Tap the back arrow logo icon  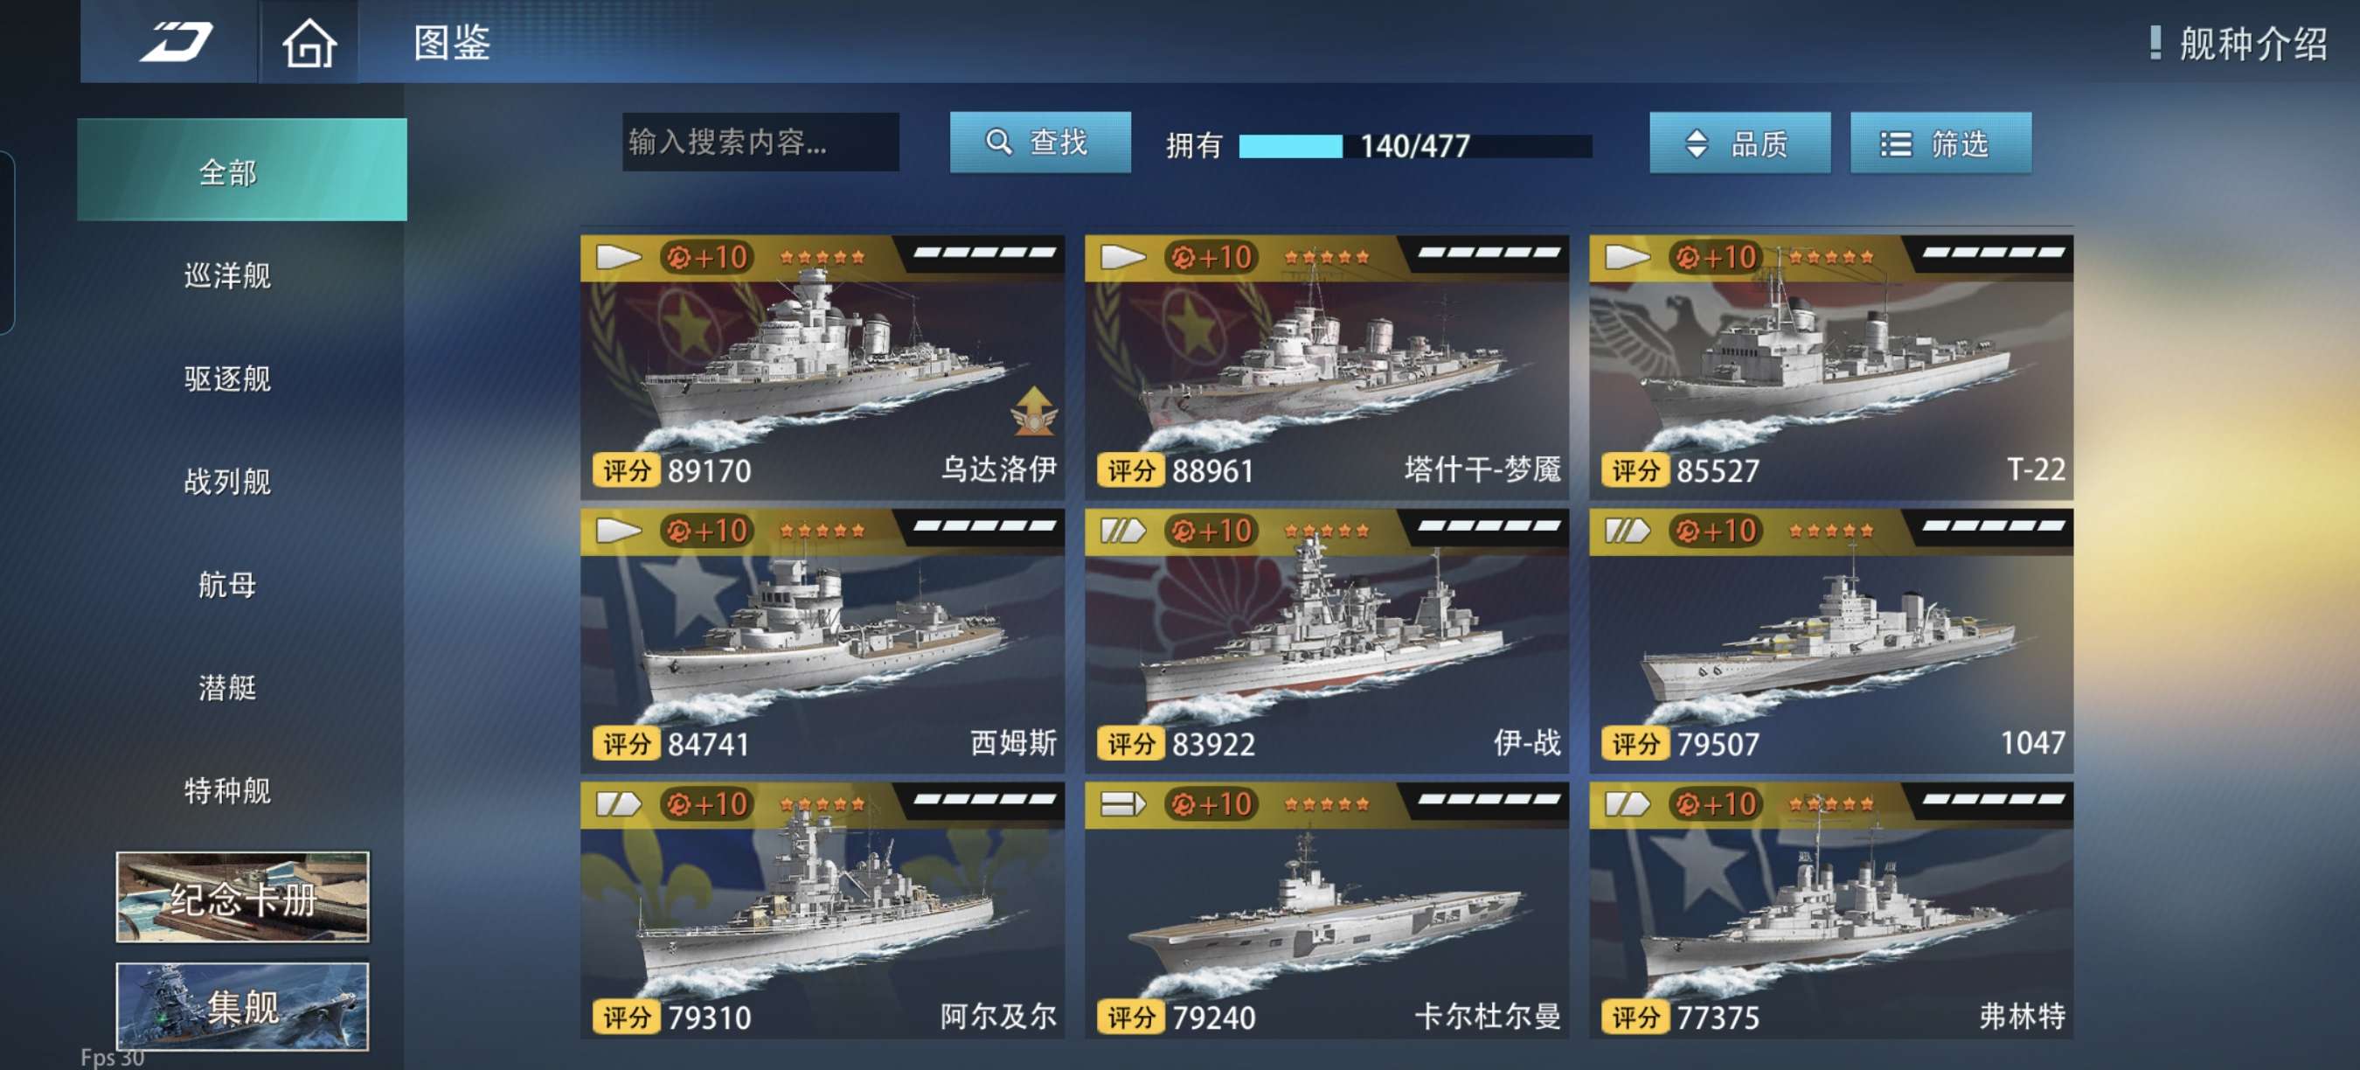click(x=176, y=41)
